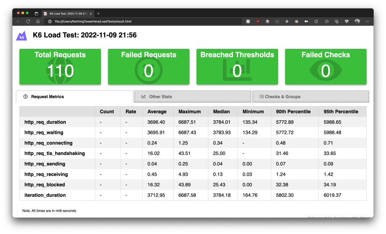The height and width of the screenshot is (234, 386).
Task: Select the http_req_duration row label
Action: [45, 122]
